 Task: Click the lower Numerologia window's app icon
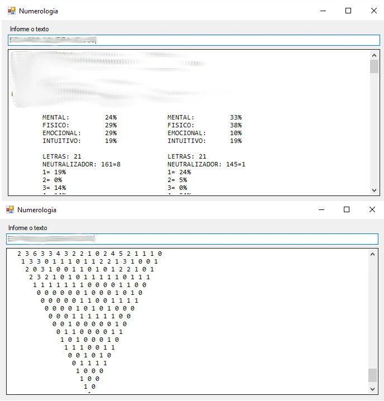pos(9,209)
